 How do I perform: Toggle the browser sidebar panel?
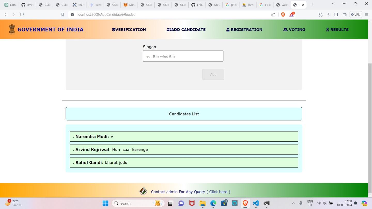click(x=336, y=14)
